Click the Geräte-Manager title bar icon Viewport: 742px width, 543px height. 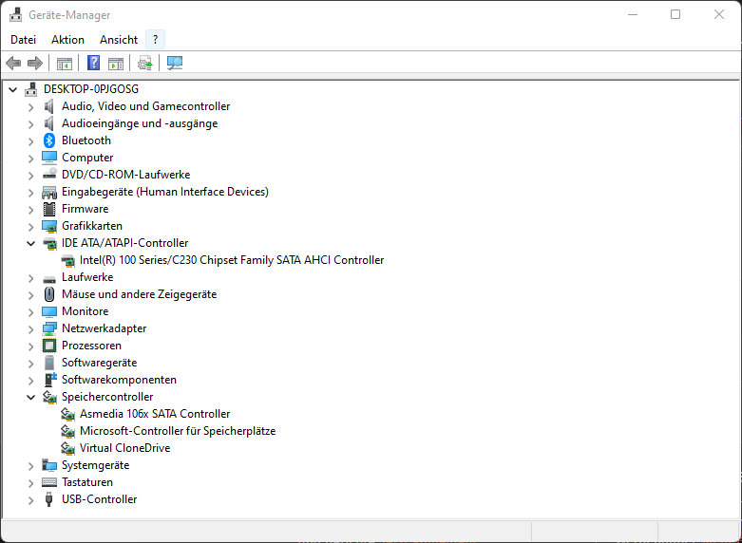click(15, 14)
